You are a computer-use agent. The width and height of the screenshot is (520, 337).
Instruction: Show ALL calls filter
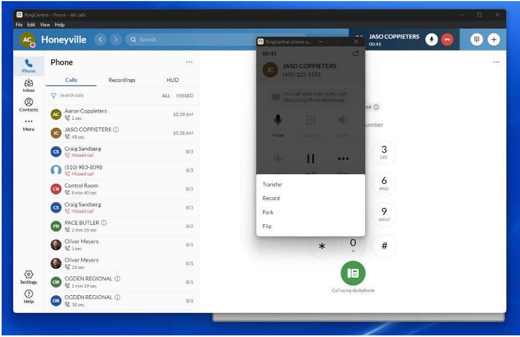[x=166, y=96]
